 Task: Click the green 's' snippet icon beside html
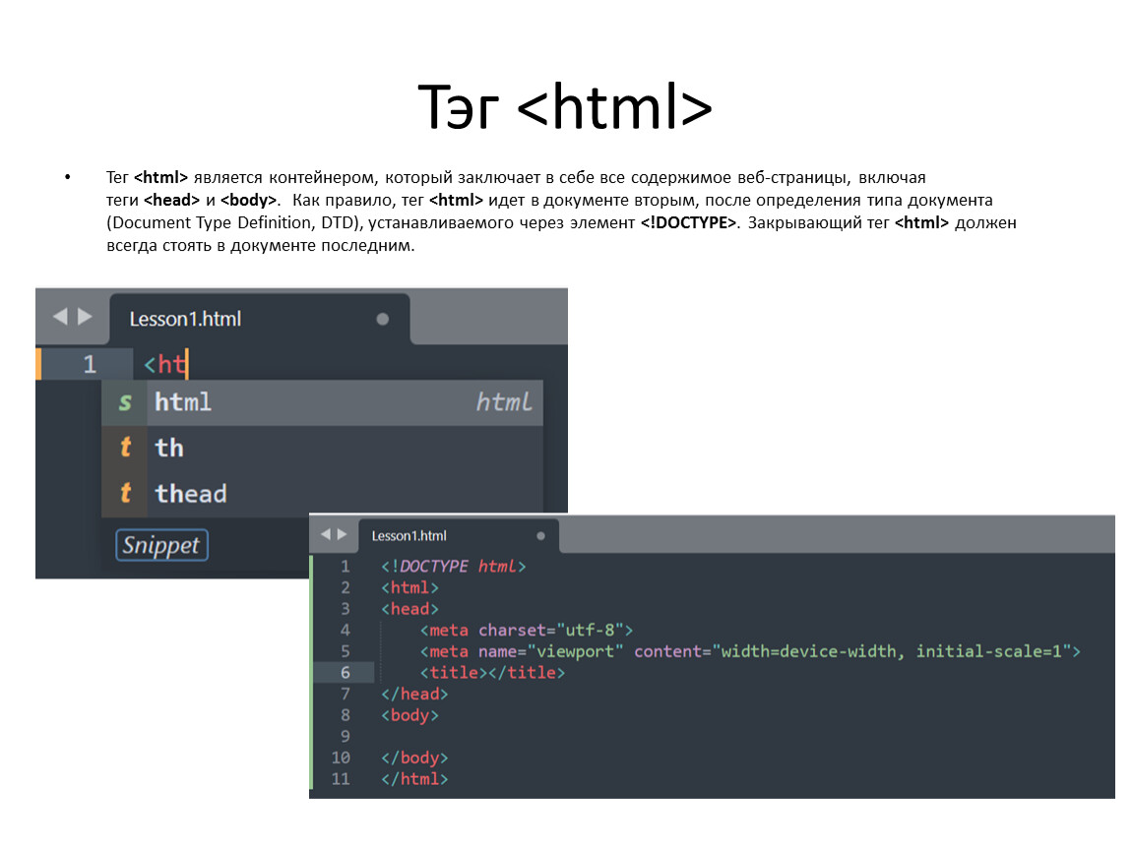click(x=125, y=402)
